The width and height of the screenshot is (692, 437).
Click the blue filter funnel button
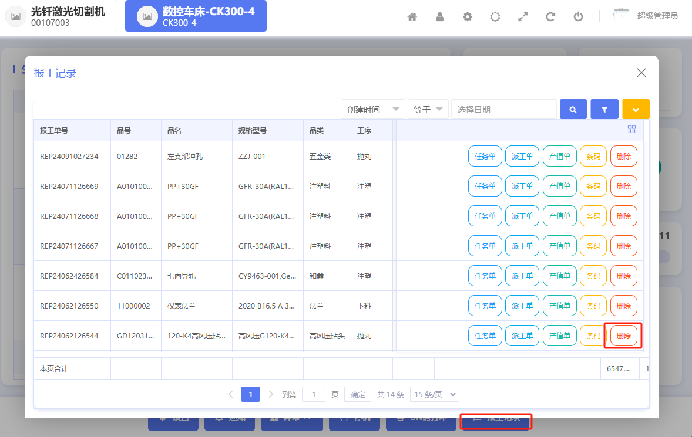coord(604,109)
